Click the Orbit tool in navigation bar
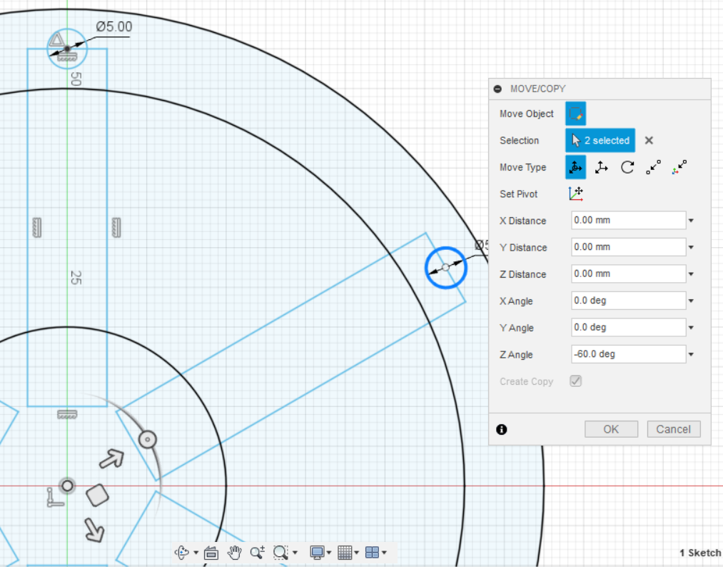Viewport: 723px width, 567px height. coord(182,552)
